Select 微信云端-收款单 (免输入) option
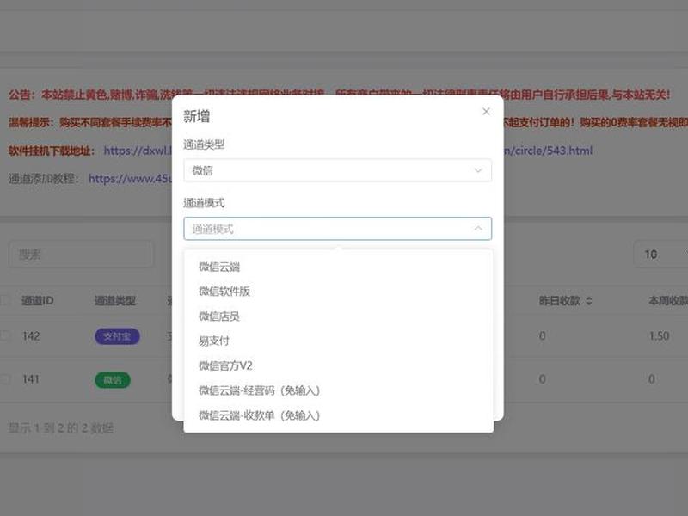This screenshot has height=516, width=688. tap(338, 415)
